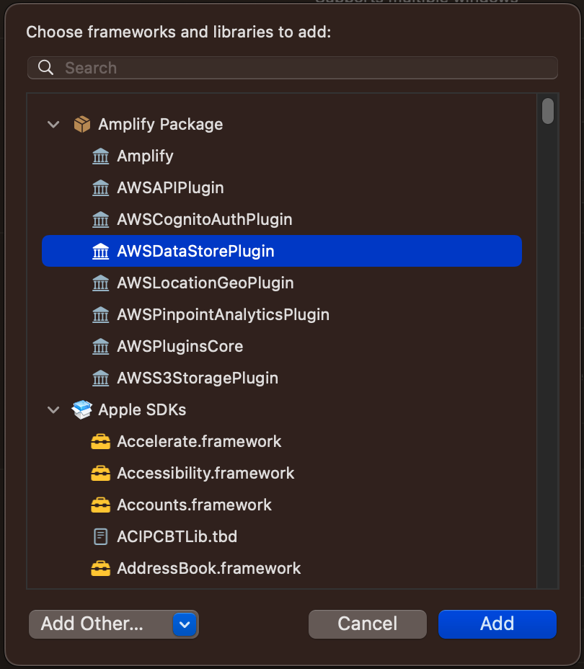Select AWSLocationGeoPlugin in the list
The image size is (584, 669).
pyautogui.click(x=282, y=283)
